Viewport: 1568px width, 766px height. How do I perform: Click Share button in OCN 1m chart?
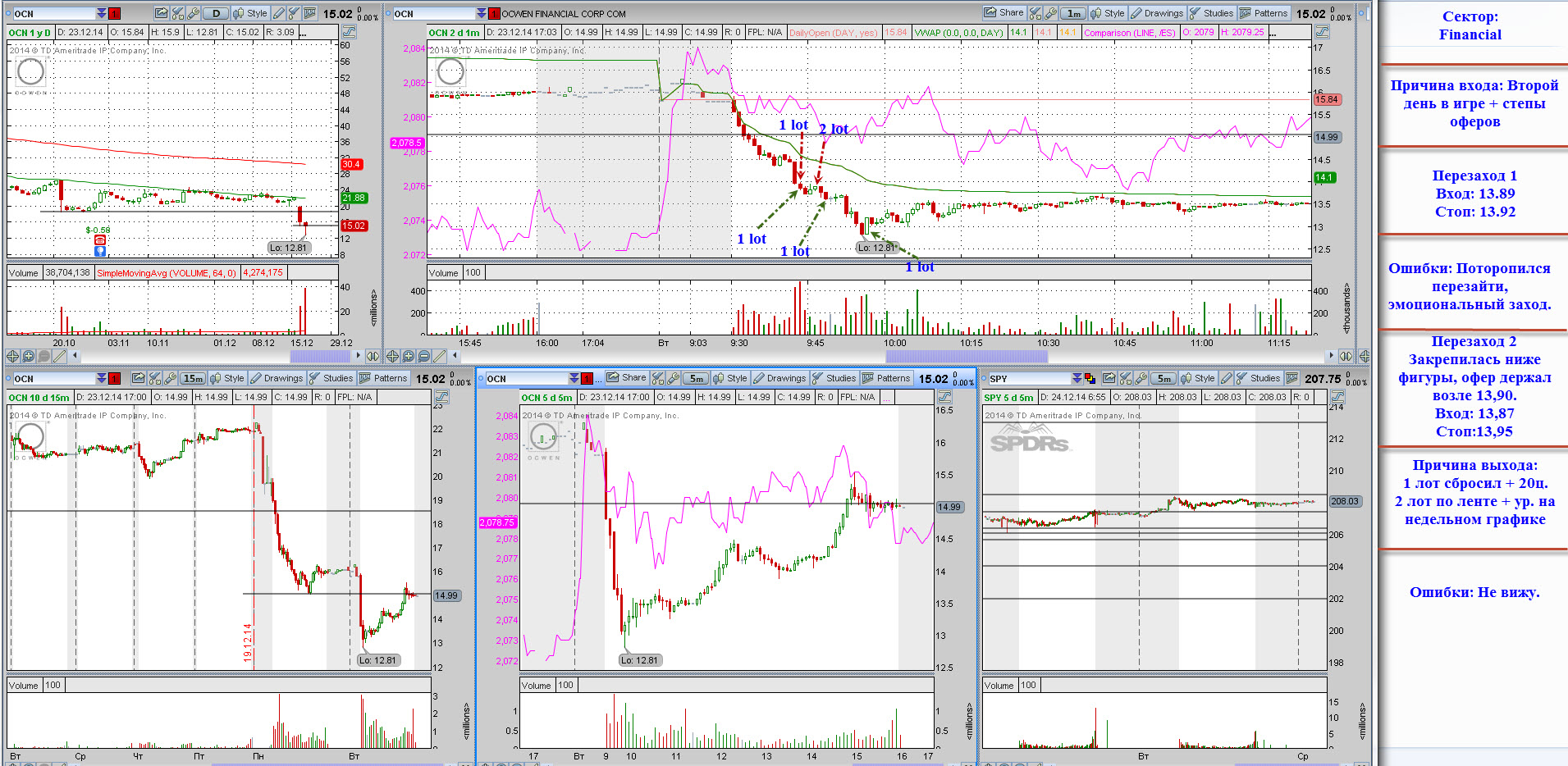1004,13
